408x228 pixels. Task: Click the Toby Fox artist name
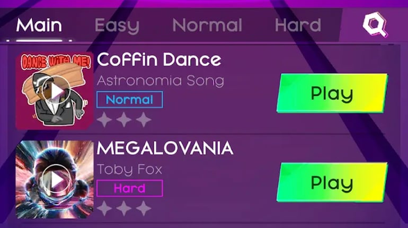[x=129, y=170]
